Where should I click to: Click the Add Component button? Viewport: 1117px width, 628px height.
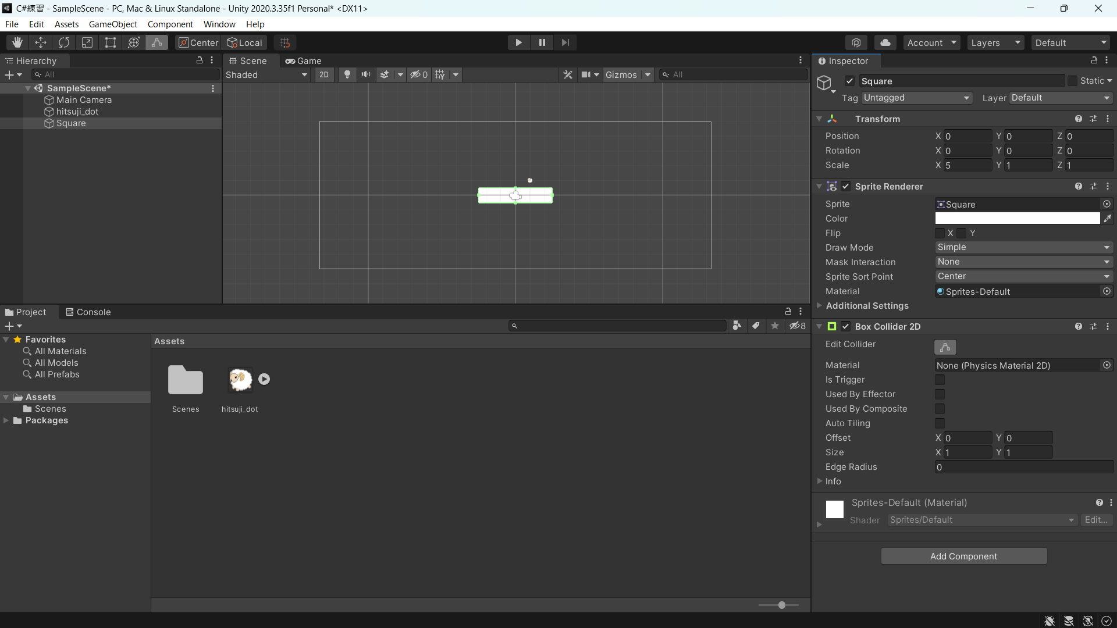[x=963, y=556]
